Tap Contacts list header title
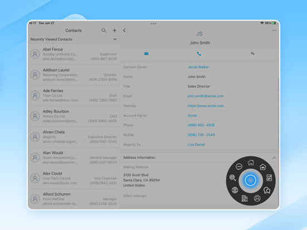 coord(73,31)
